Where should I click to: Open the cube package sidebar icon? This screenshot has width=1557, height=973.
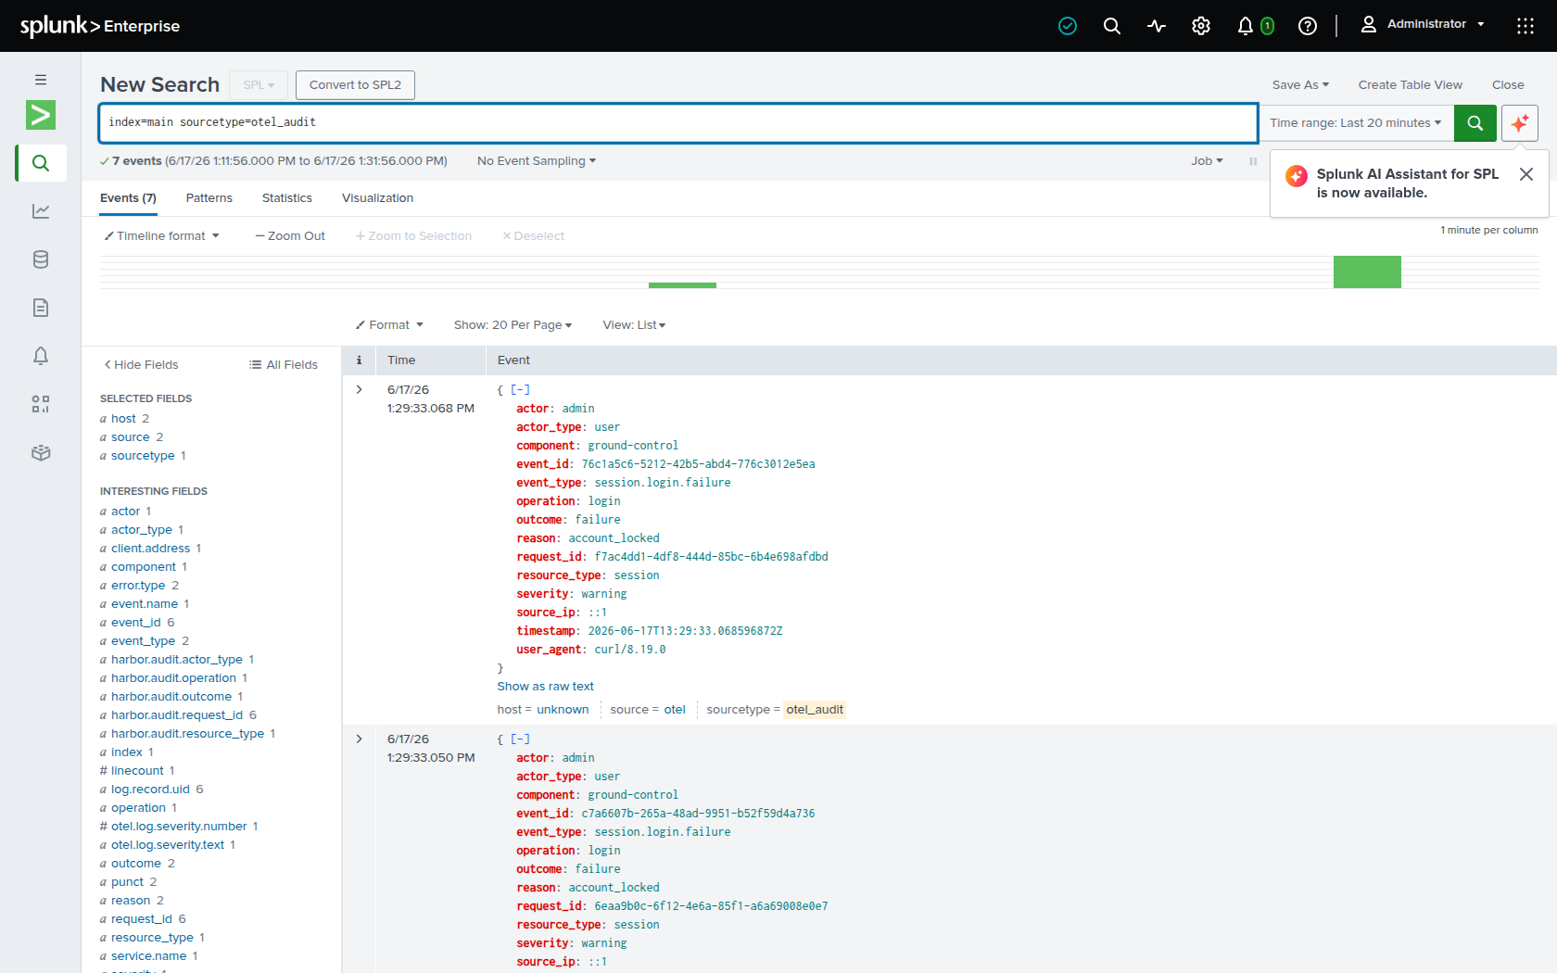[x=41, y=452]
